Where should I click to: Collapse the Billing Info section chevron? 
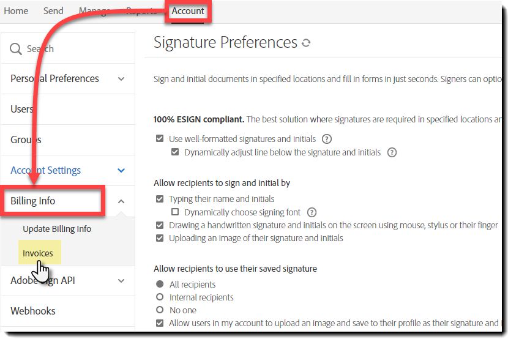[121, 201]
